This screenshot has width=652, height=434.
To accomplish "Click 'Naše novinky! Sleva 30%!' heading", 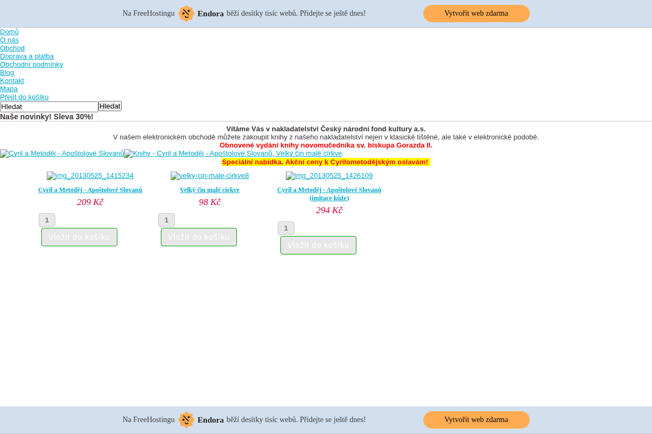I will pos(47,117).
